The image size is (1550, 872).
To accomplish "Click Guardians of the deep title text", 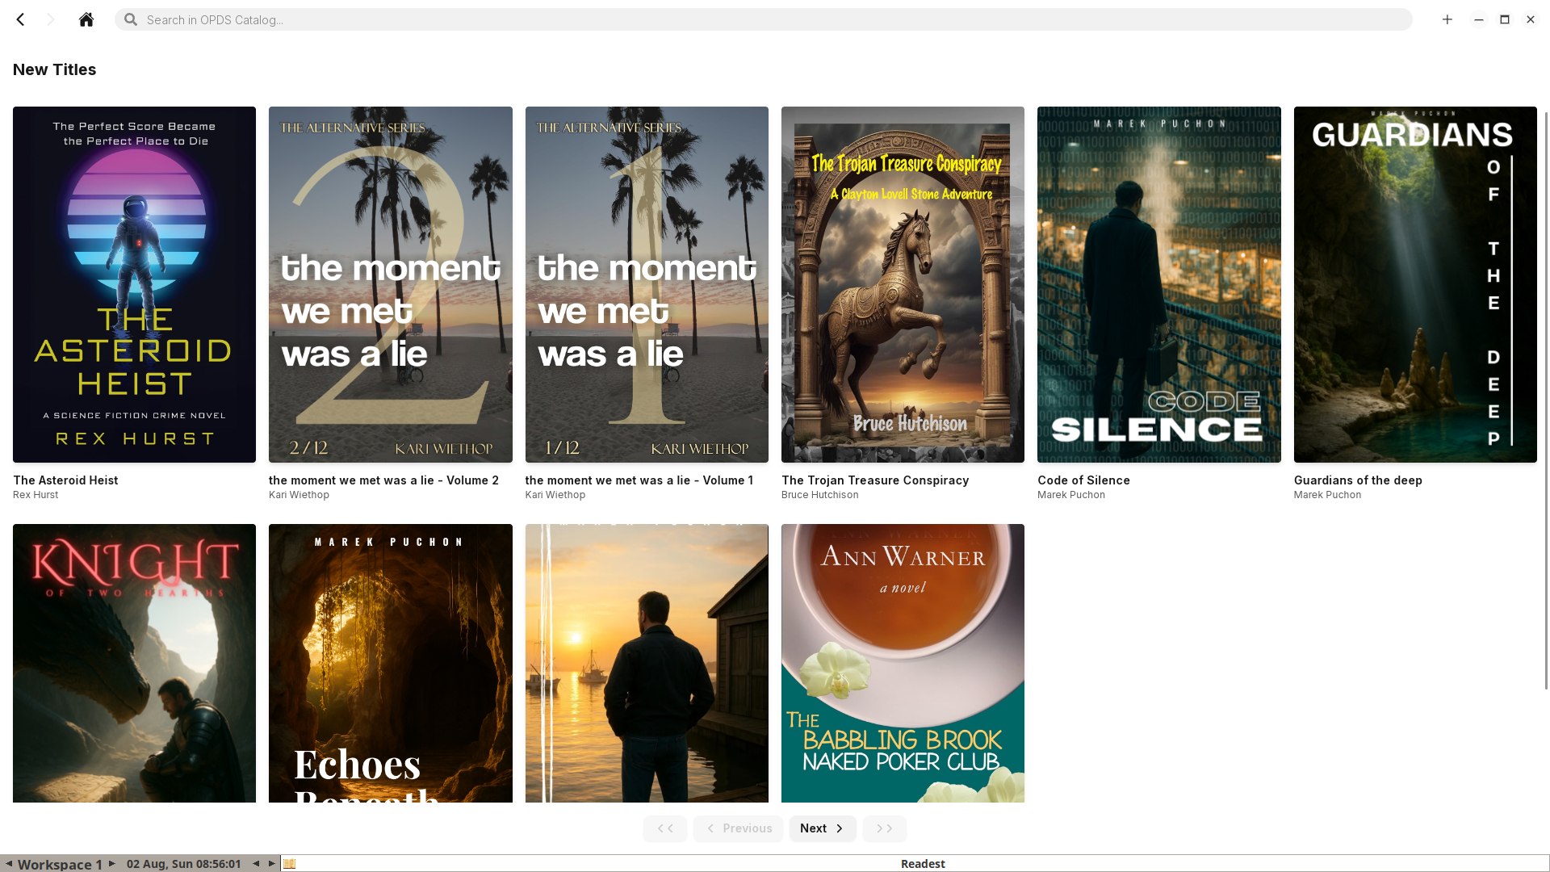I will tap(1358, 480).
